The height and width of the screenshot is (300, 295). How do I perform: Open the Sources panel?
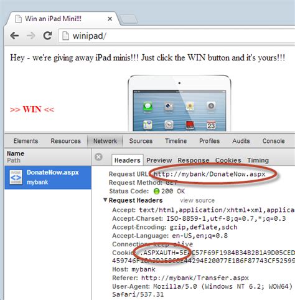[x=141, y=141]
